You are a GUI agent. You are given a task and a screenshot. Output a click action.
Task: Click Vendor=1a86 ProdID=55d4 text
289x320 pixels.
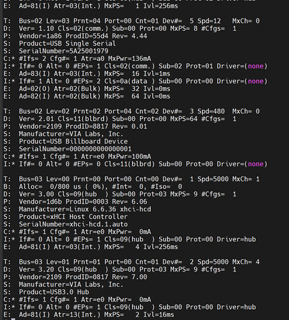(63, 36)
